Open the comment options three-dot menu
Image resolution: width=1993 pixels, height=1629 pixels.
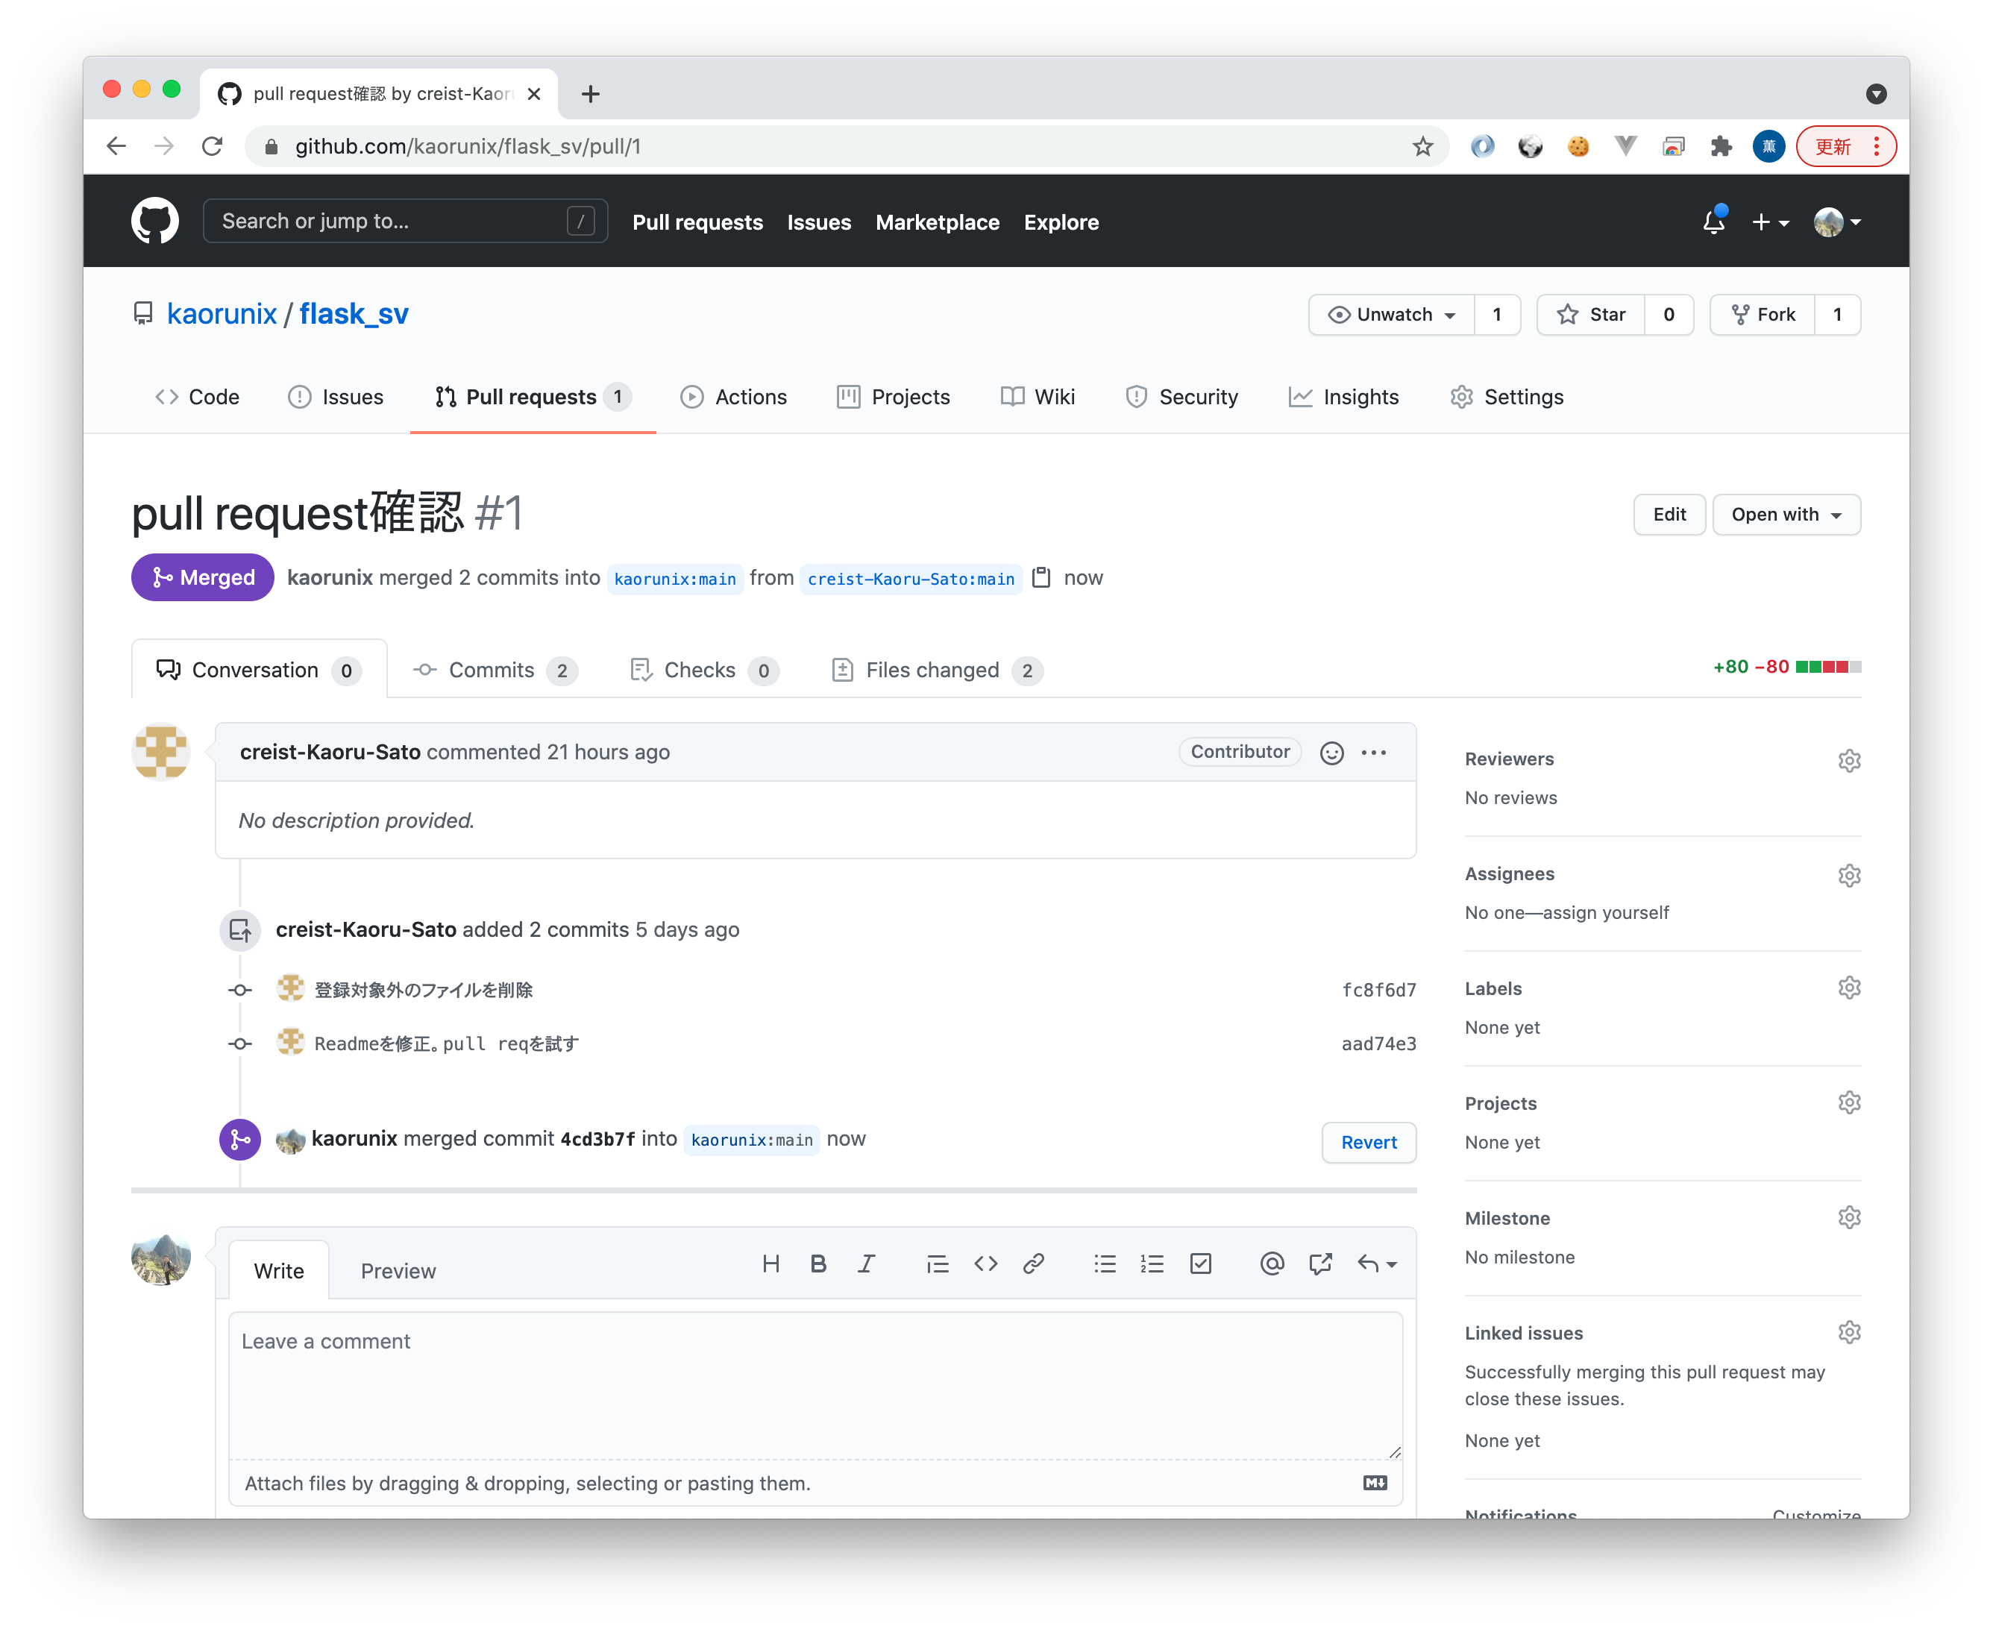pyautogui.click(x=1374, y=753)
